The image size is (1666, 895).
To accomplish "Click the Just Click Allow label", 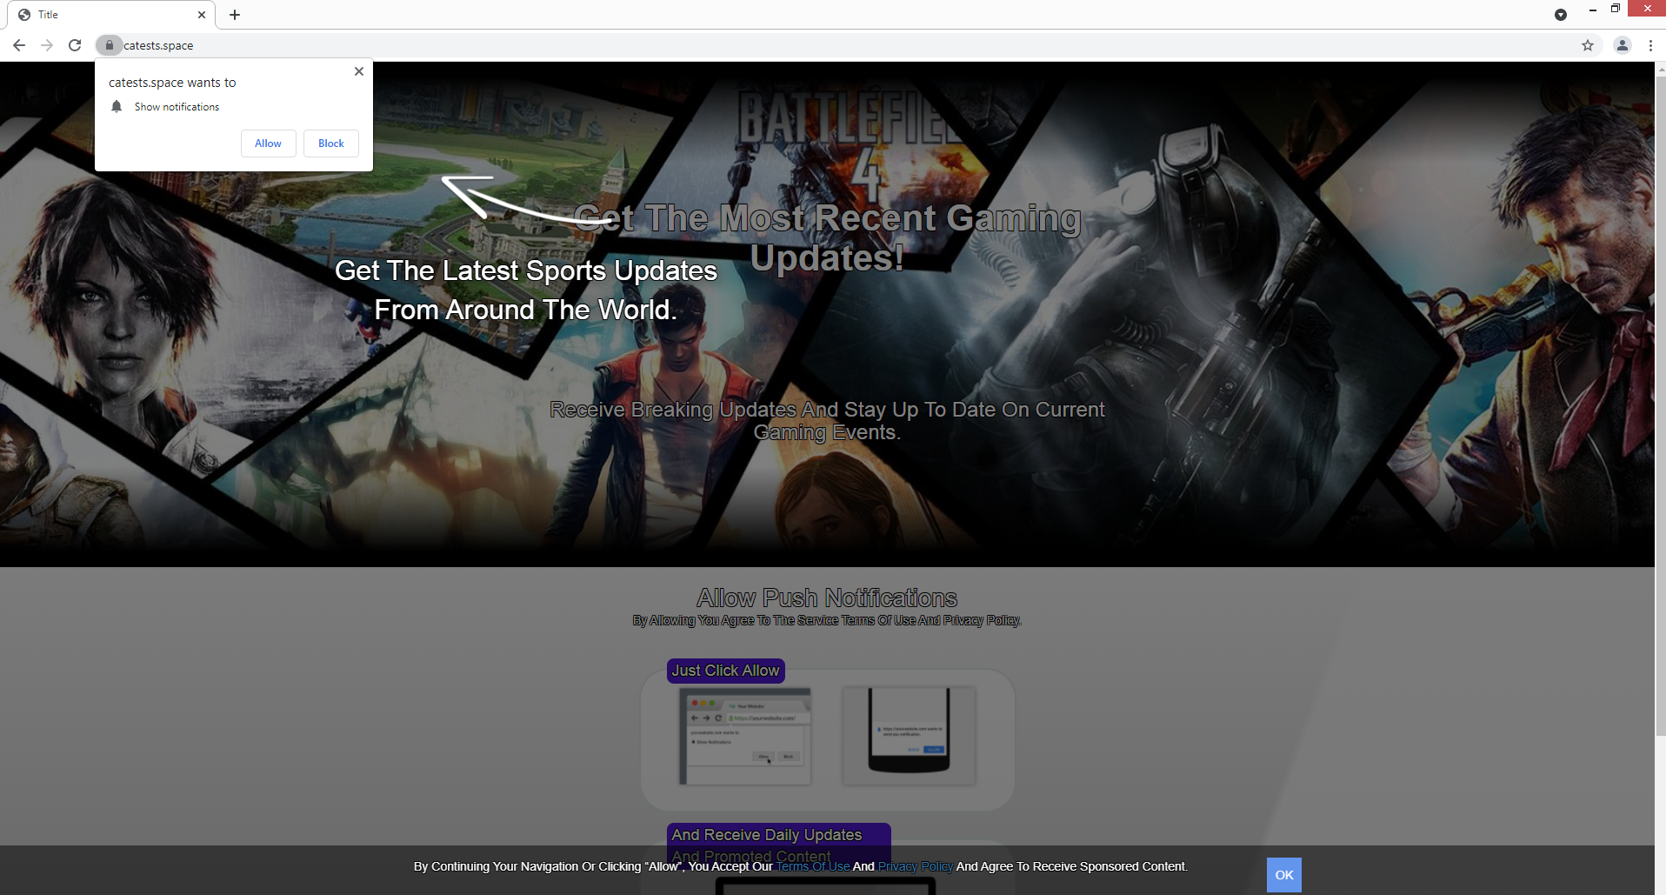I will click(725, 671).
